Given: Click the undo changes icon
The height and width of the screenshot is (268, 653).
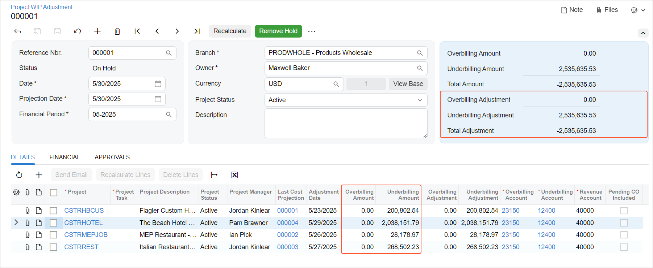Looking at the screenshot, I should tap(77, 31).
